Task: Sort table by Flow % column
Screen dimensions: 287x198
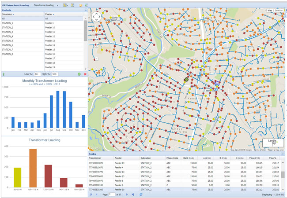Action: pyautogui.click(x=272, y=158)
